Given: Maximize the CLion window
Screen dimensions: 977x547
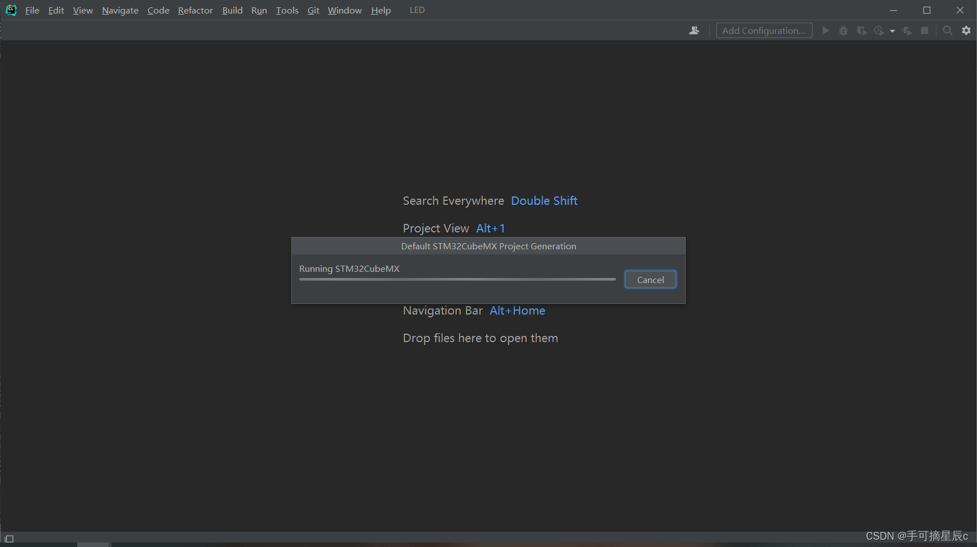Looking at the screenshot, I should (x=927, y=10).
